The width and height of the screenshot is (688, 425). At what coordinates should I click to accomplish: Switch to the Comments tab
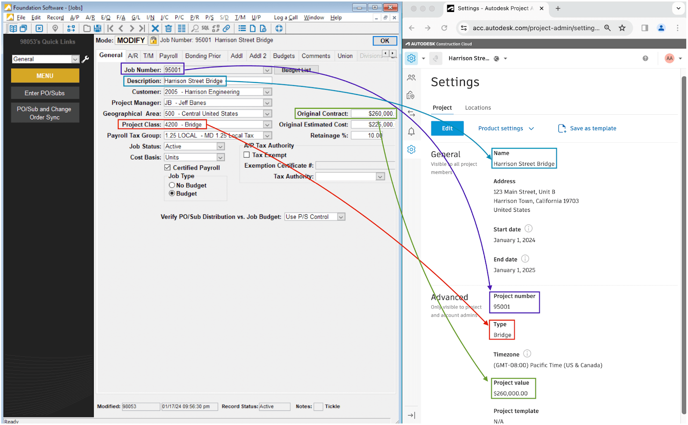pos(316,56)
